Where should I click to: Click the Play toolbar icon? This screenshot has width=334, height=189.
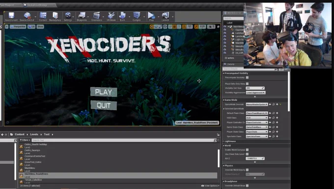coord(151,17)
